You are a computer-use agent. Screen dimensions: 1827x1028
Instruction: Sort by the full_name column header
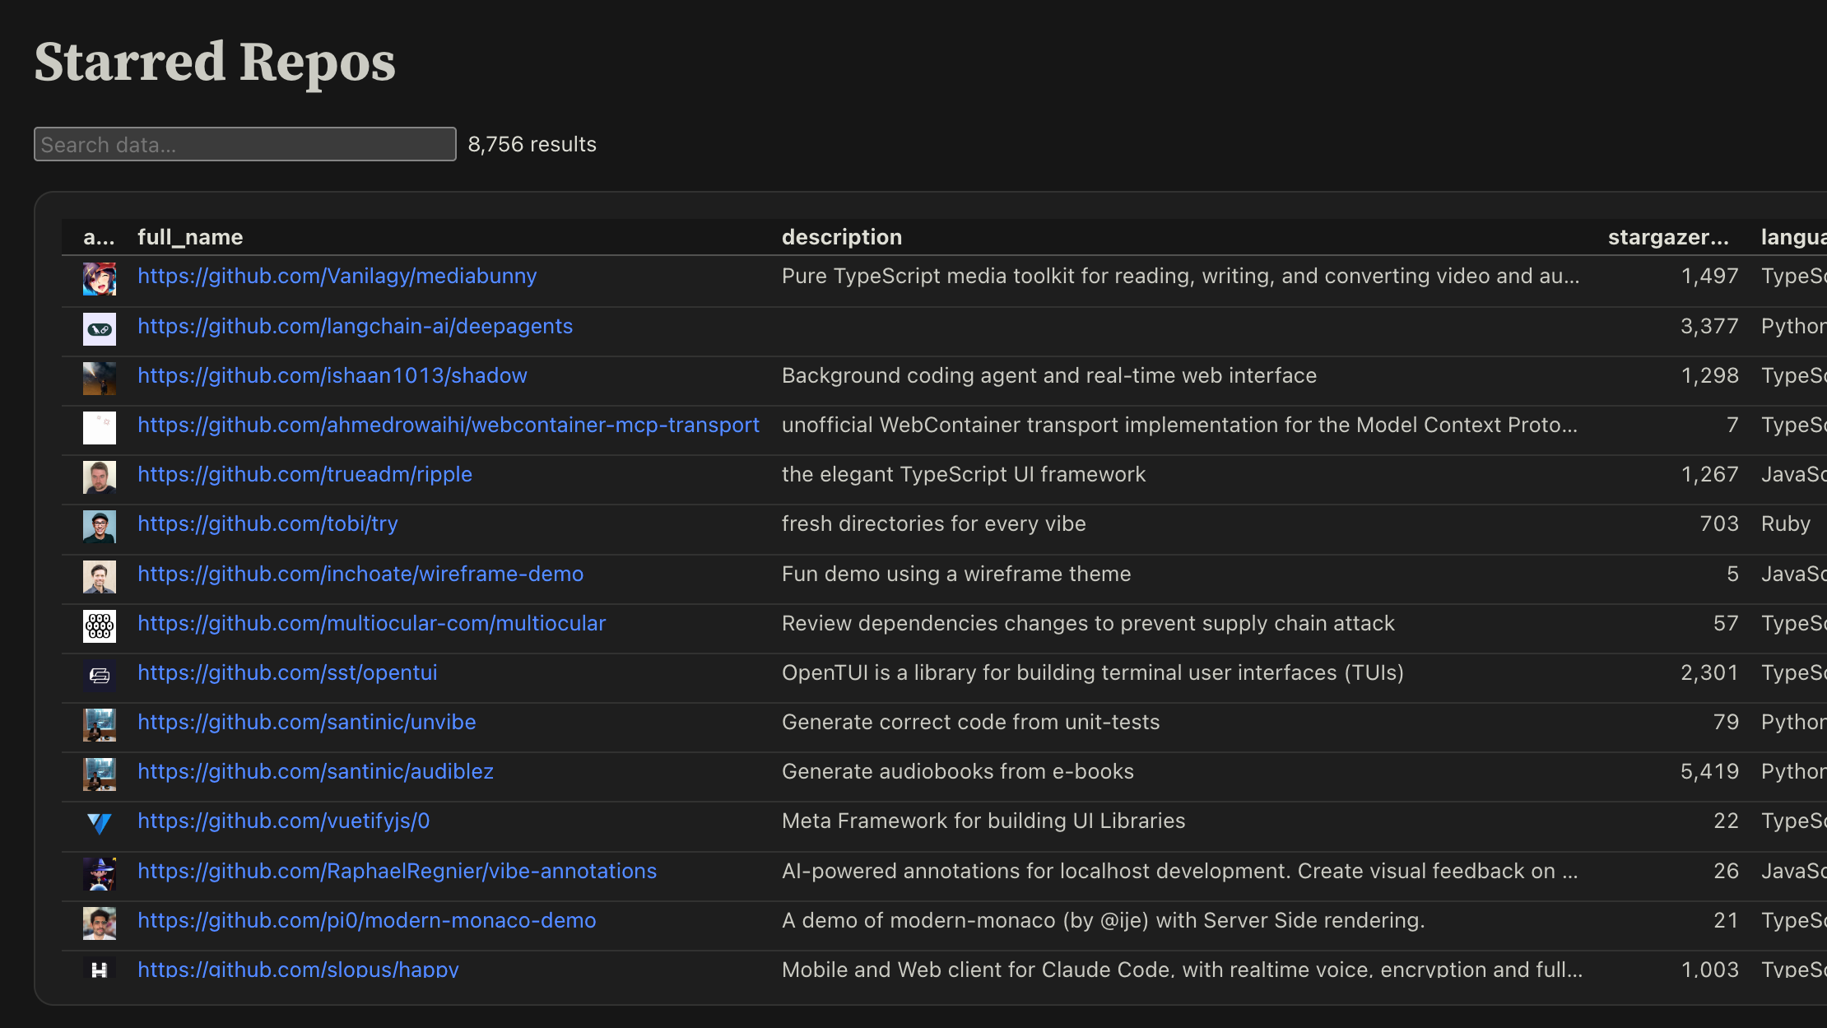190,237
